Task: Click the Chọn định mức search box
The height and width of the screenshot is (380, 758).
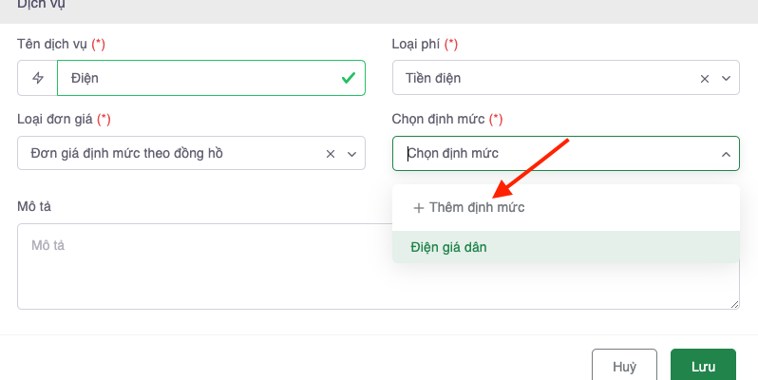Action: (551, 153)
